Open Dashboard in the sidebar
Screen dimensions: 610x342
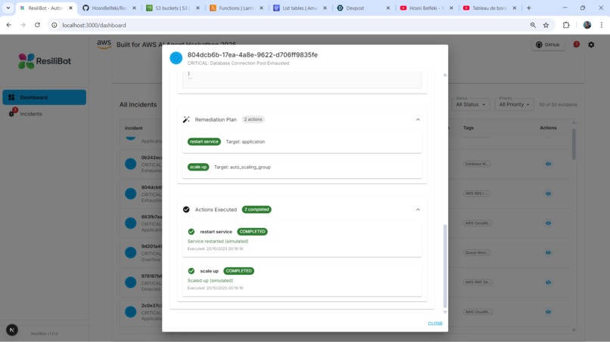click(x=45, y=97)
